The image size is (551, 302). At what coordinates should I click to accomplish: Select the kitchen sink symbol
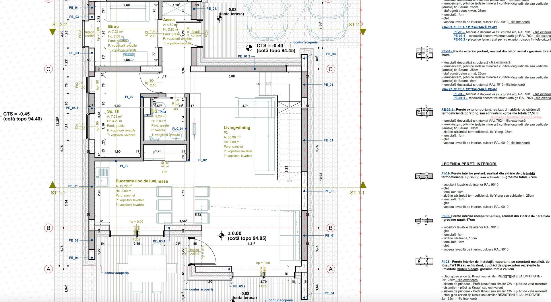(x=102, y=175)
